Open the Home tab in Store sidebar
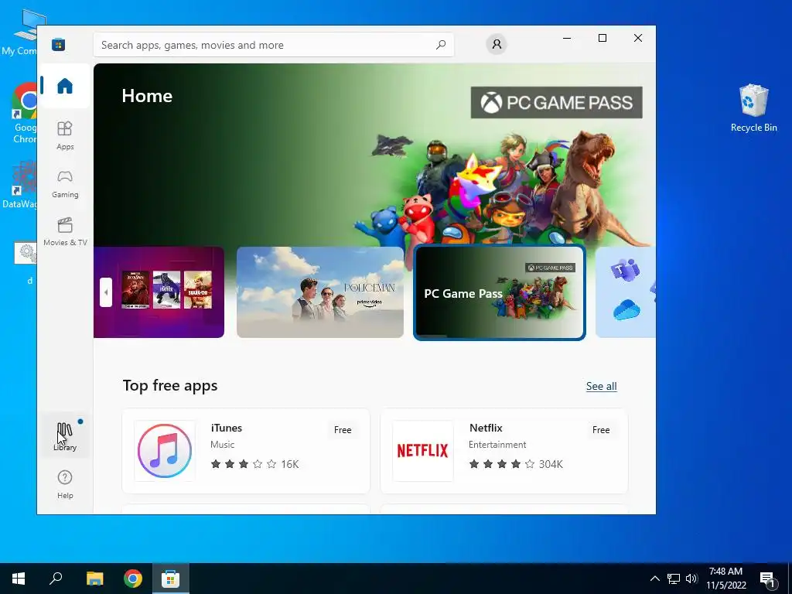The width and height of the screenshot is (792, 594). click(x=65, y=86)
